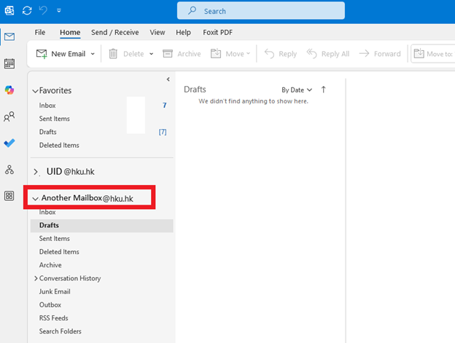The height and width of the screenshot is (343, 455).
Task: Open Sent Items under Favorites
Action: [x=101, y=119]
